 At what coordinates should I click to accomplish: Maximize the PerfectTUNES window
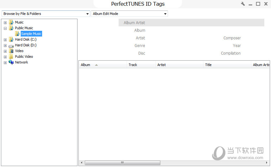coord(258,4)
